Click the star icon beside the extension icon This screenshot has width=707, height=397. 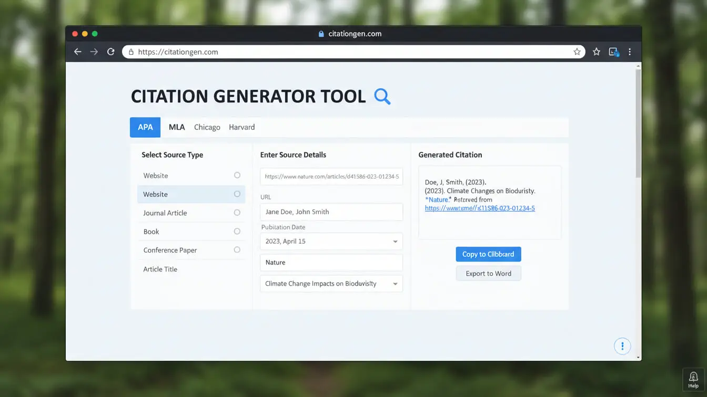click(596, 51)
